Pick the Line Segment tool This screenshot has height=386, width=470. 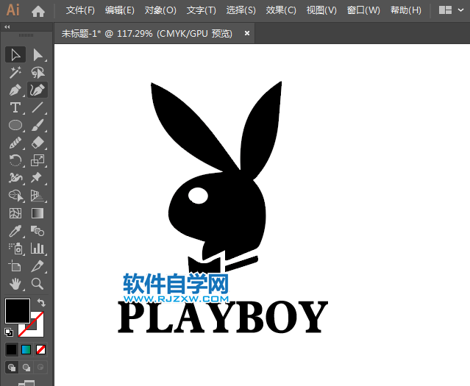(38, 107)
